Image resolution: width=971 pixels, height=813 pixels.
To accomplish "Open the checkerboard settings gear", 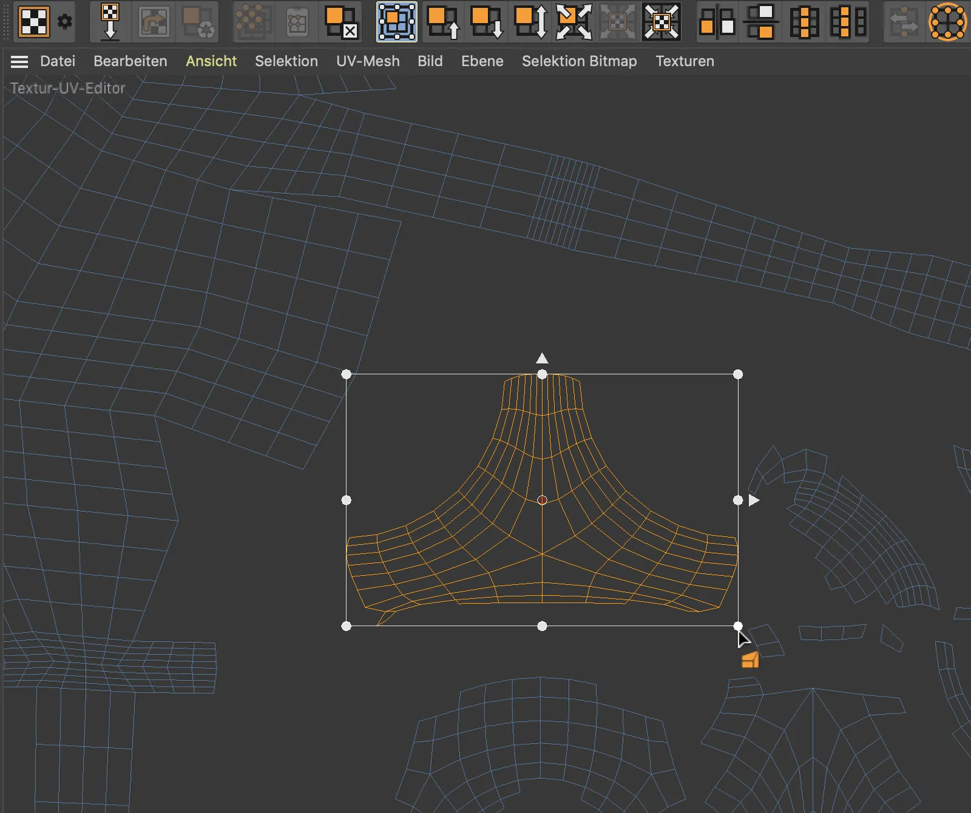I will point(65,22).
